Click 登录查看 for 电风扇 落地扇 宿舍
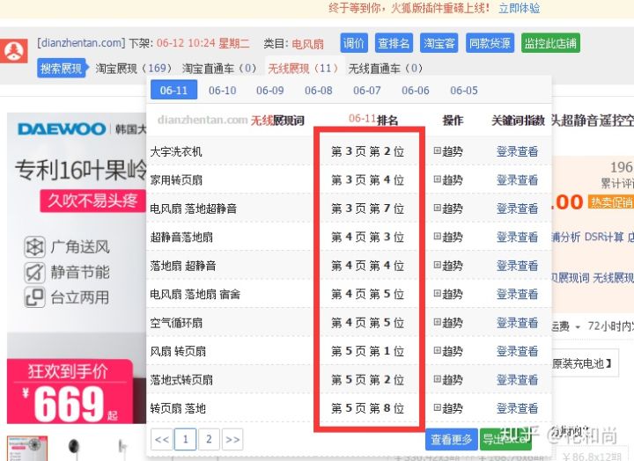The width and height of the screenshot is (634, 461). [x=517, y=294]
